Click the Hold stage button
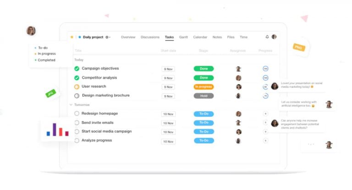352x190 pixels. [x=203, y=96]
